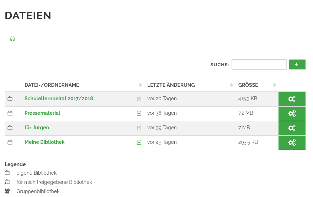The width and height of the screenshot is (313, 197).
Task: Open settings gears for für Jürgen
Action: click(x=292, y=128)
